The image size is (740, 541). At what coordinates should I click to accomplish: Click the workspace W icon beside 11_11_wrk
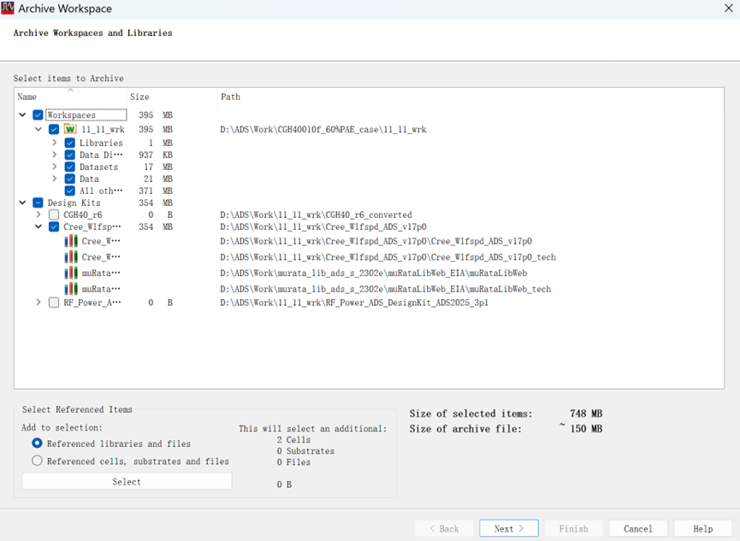70,129
